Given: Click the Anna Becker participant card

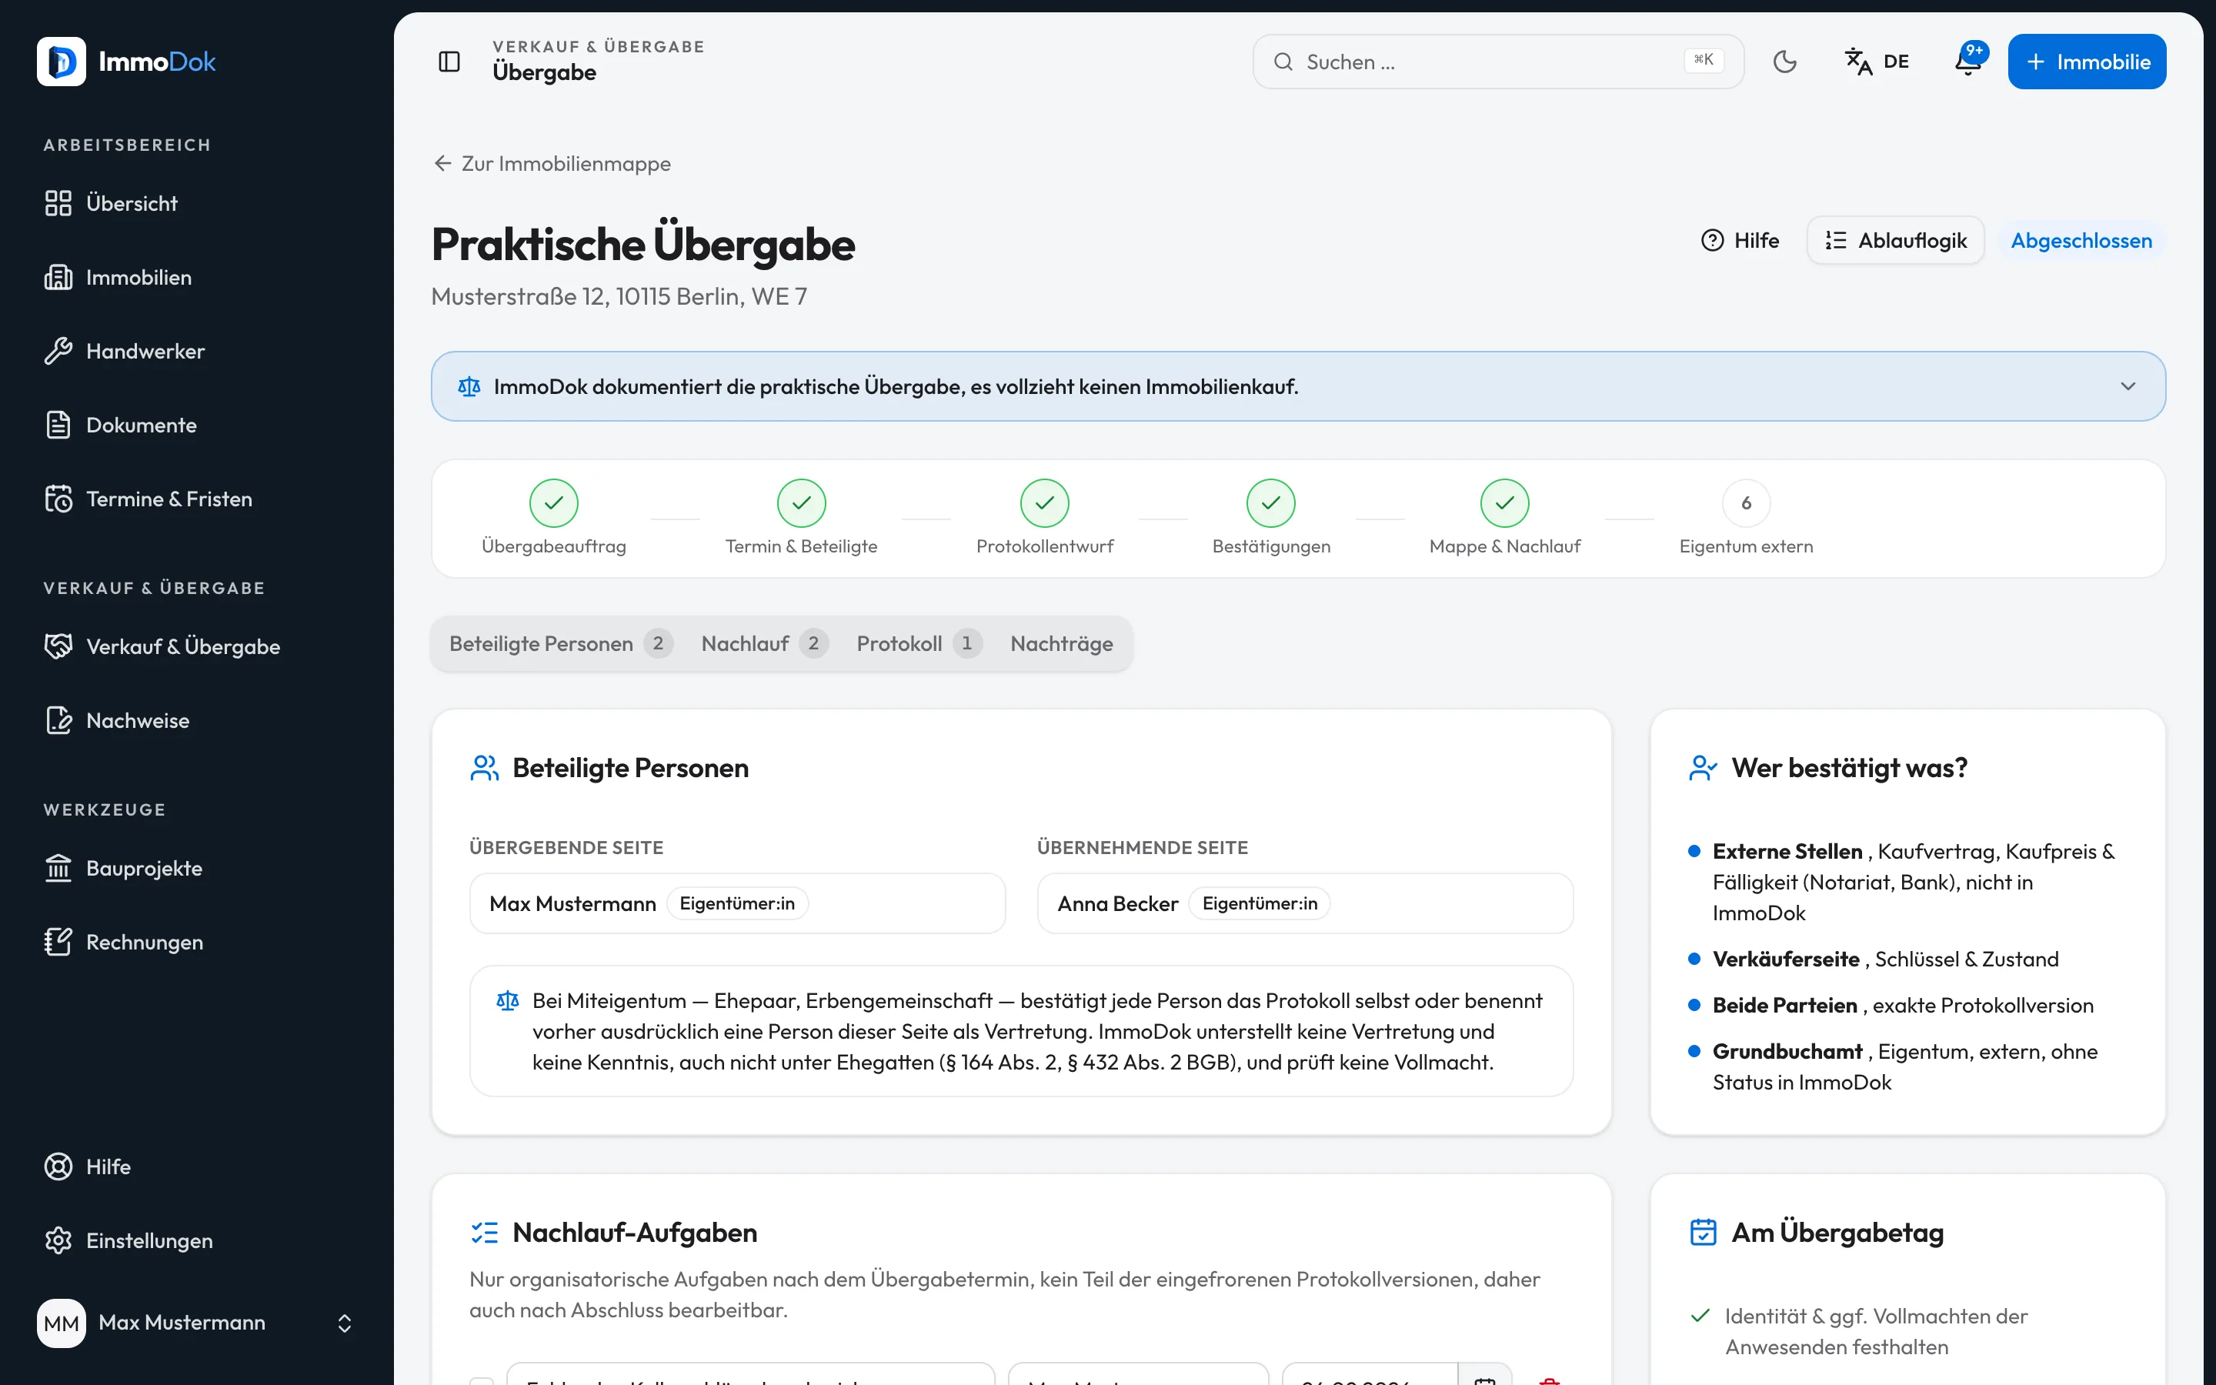Looking at the screenshot, I should click(1305, 903).
